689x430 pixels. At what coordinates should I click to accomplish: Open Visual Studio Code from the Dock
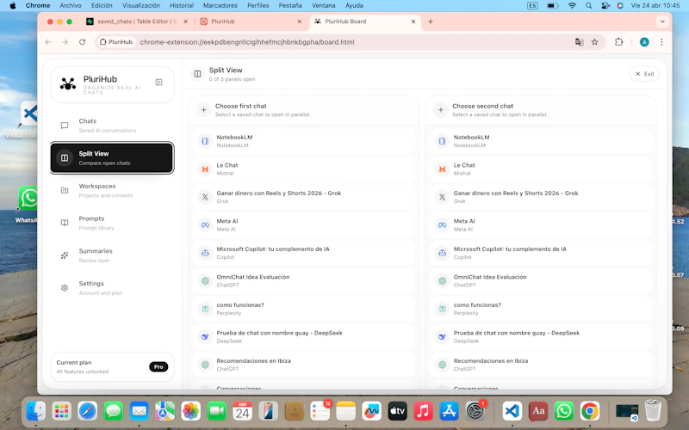[512, 411]
